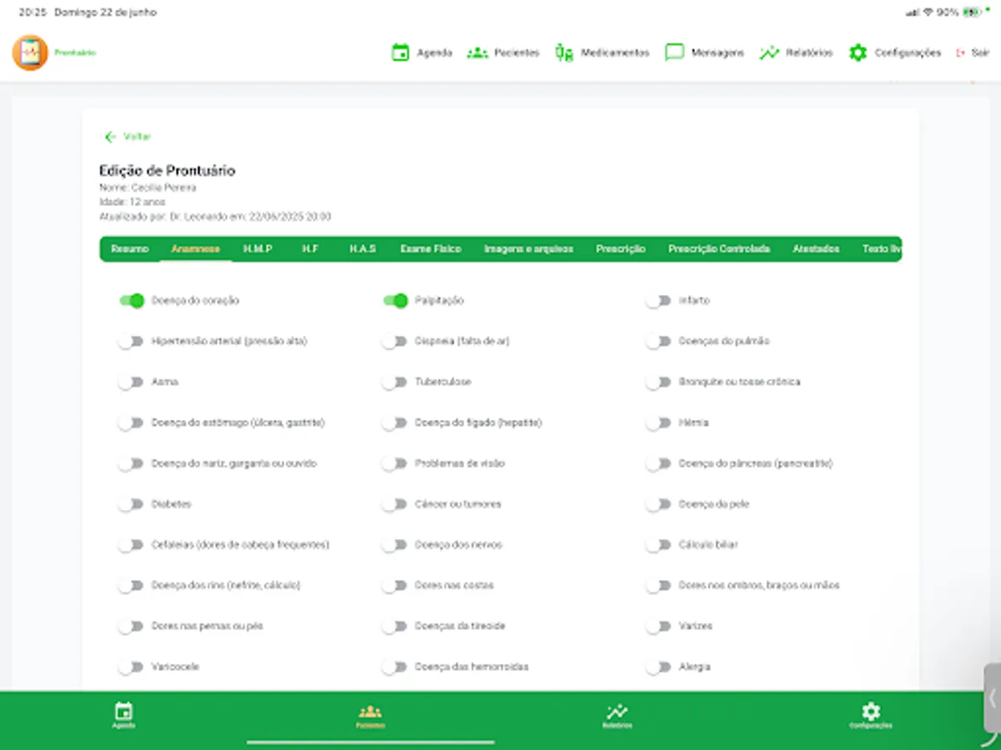Tap Agenda icon in bottom bar
Viewport: 1001px width, 750px height.
coord(123,712)
